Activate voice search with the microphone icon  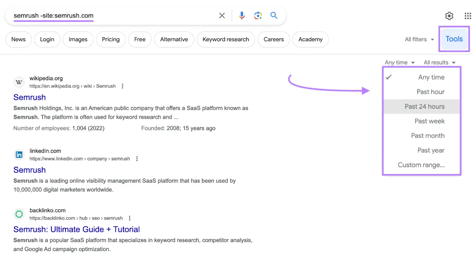pyautogui.click(x=242, y=15)
